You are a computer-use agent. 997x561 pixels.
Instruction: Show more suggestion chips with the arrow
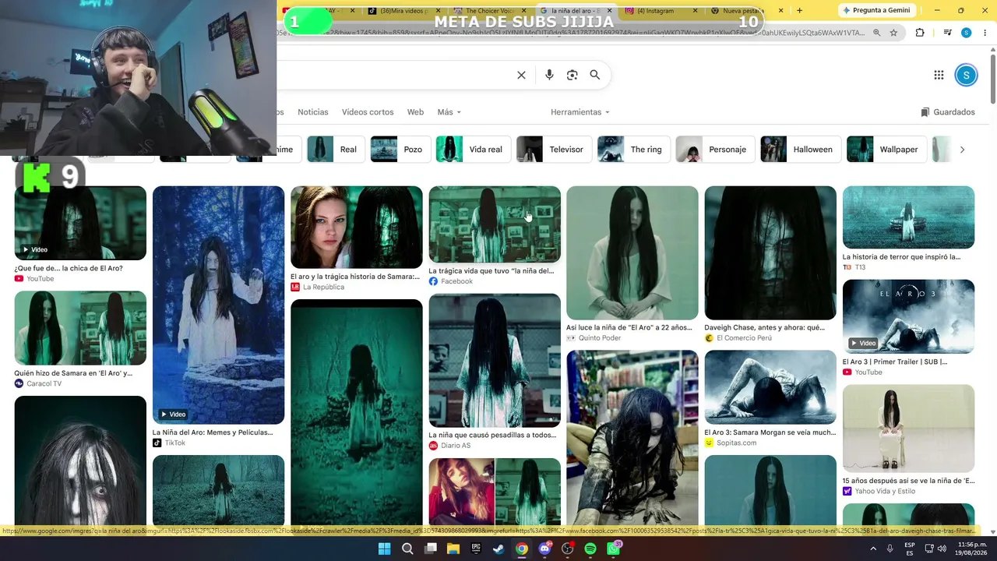(x=962, y=150)
